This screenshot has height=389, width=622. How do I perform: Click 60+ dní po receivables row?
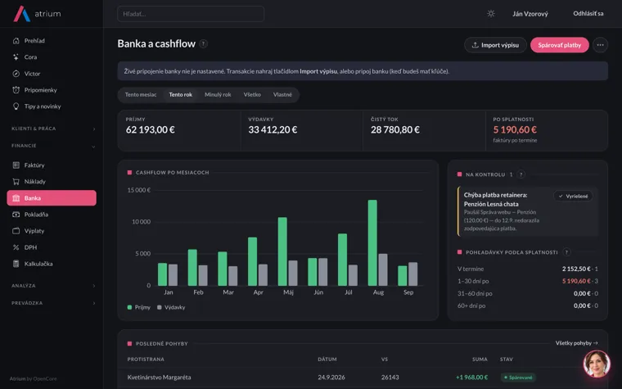click(x=528, y=305)
